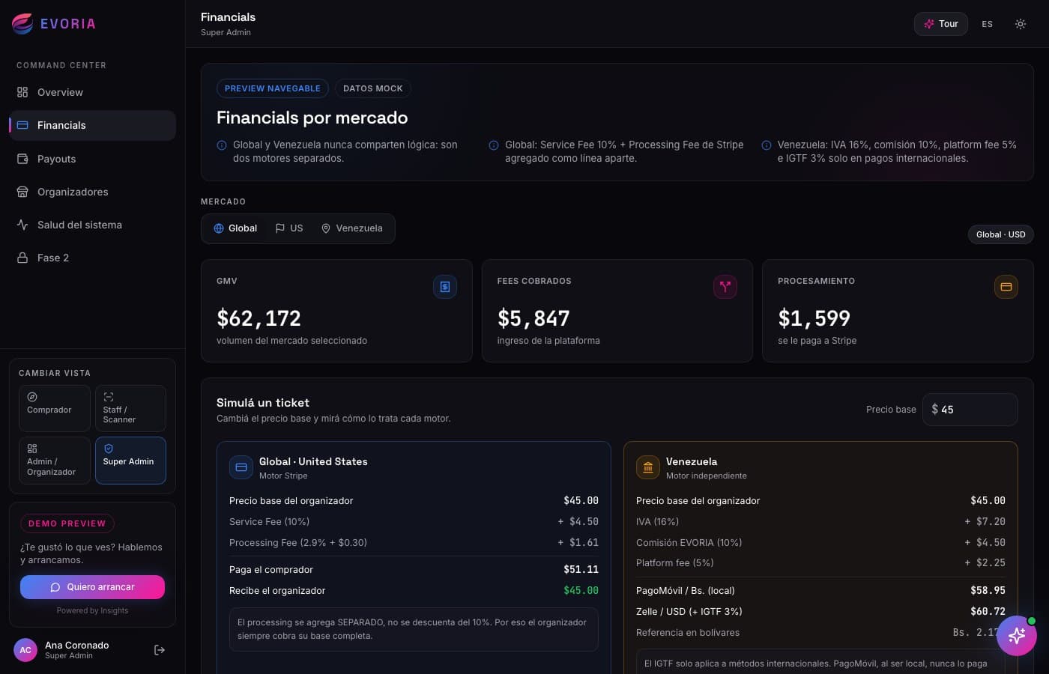Open Salud del sistema page
The height and width of the screenshot is (674, 1049).
point(92,225)
